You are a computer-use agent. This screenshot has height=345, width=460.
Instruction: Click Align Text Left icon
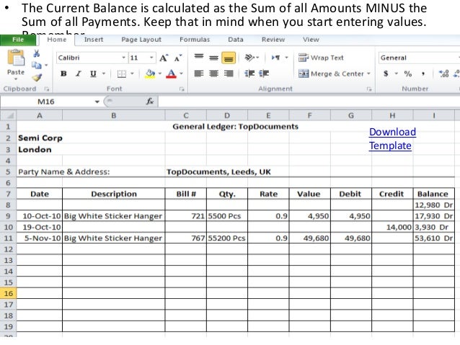click(x=198, y=73)
